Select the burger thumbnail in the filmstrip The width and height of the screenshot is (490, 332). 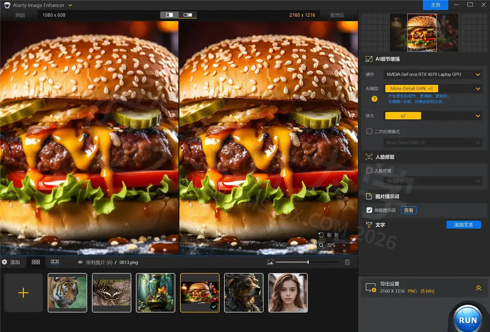pos(200,293)
